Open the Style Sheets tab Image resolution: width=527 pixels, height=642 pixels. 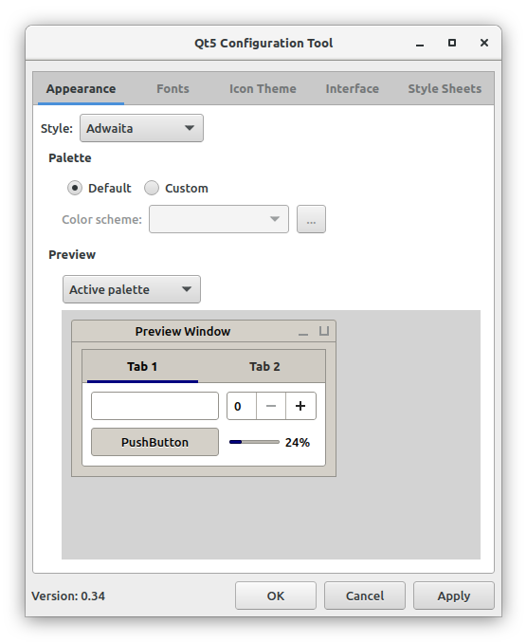[445, 89]
